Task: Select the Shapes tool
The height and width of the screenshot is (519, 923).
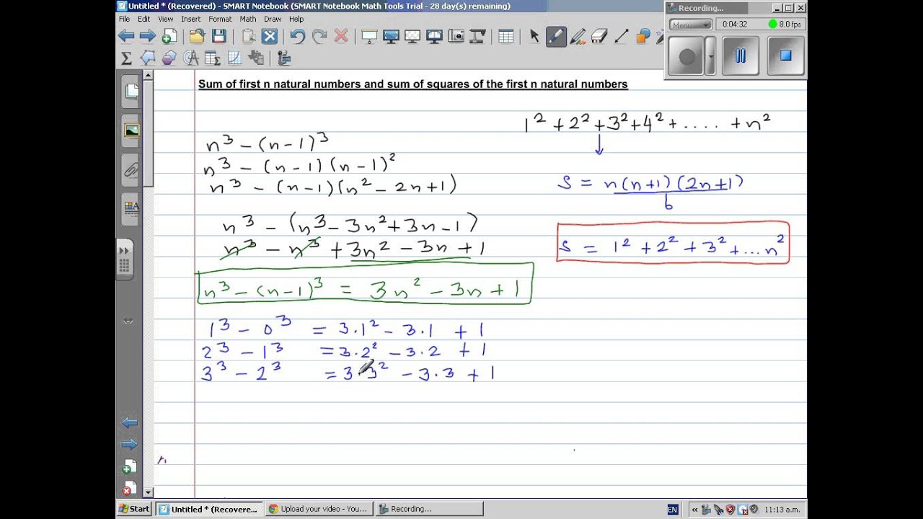Action: [643, 36]
